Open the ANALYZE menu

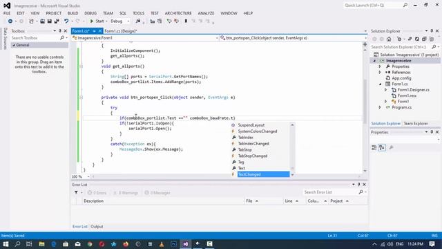(x=206, y=13)
